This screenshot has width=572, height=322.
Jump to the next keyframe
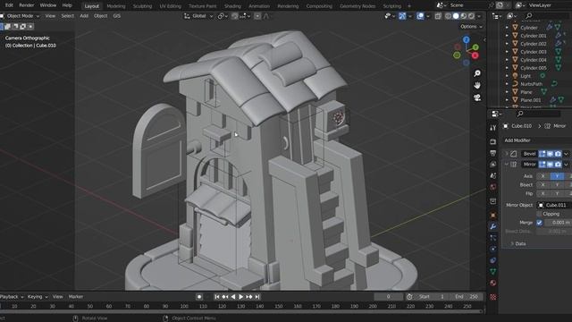pos(249,297)
